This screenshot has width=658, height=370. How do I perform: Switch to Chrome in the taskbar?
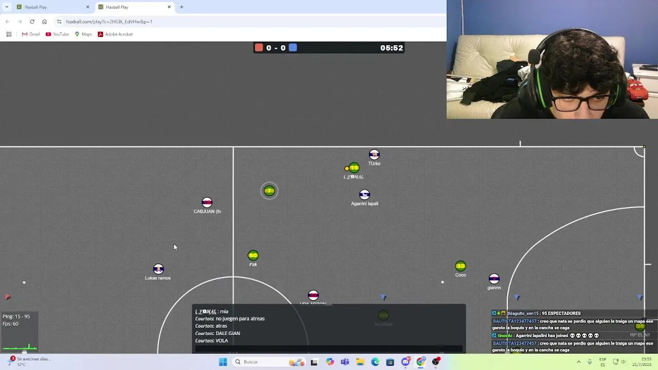[421, 362]
